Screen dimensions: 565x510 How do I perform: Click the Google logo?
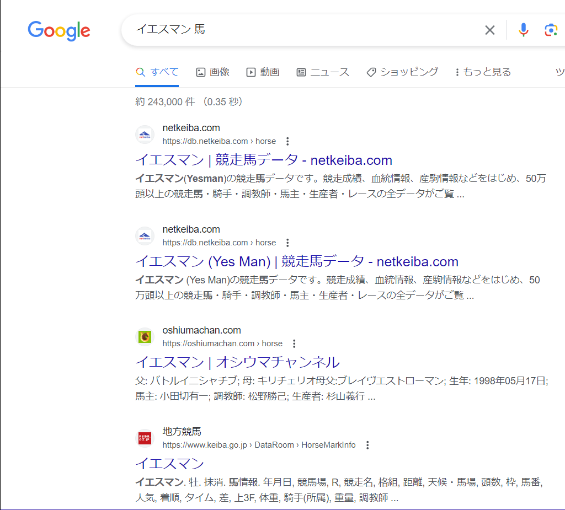[59, 31]
